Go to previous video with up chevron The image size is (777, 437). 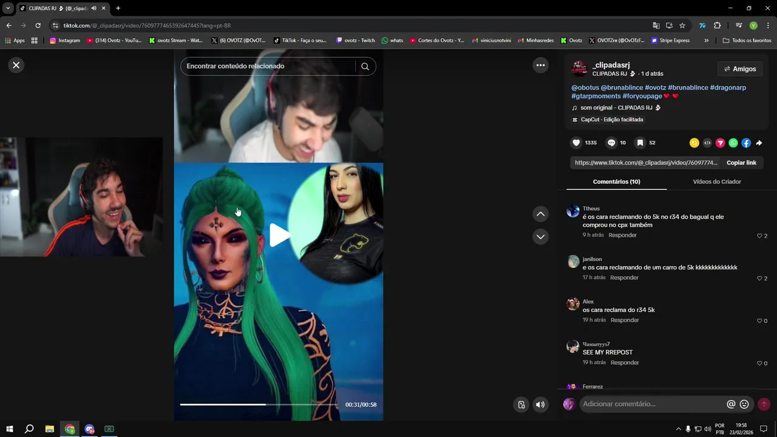pyautogui.click(x=540, y=214)
